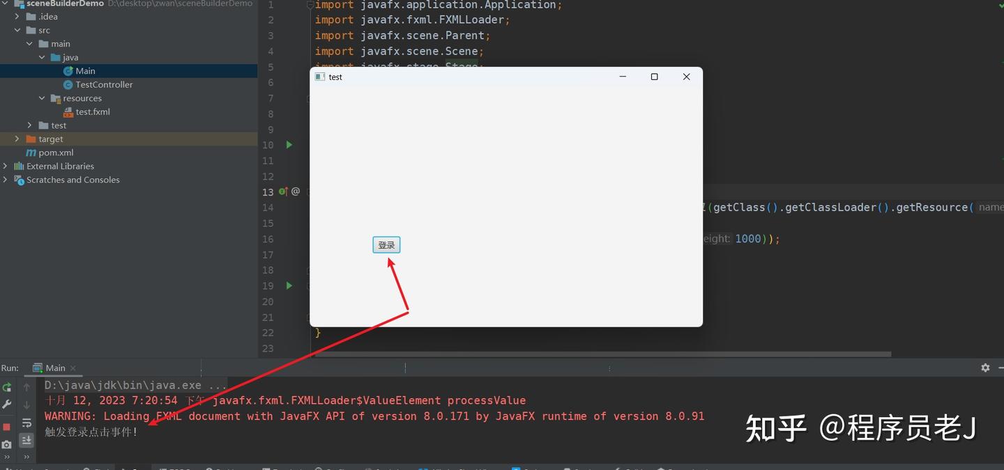Click the blue java source folder icon
The image size is (1004, 470).
click(x=56, y=58)
